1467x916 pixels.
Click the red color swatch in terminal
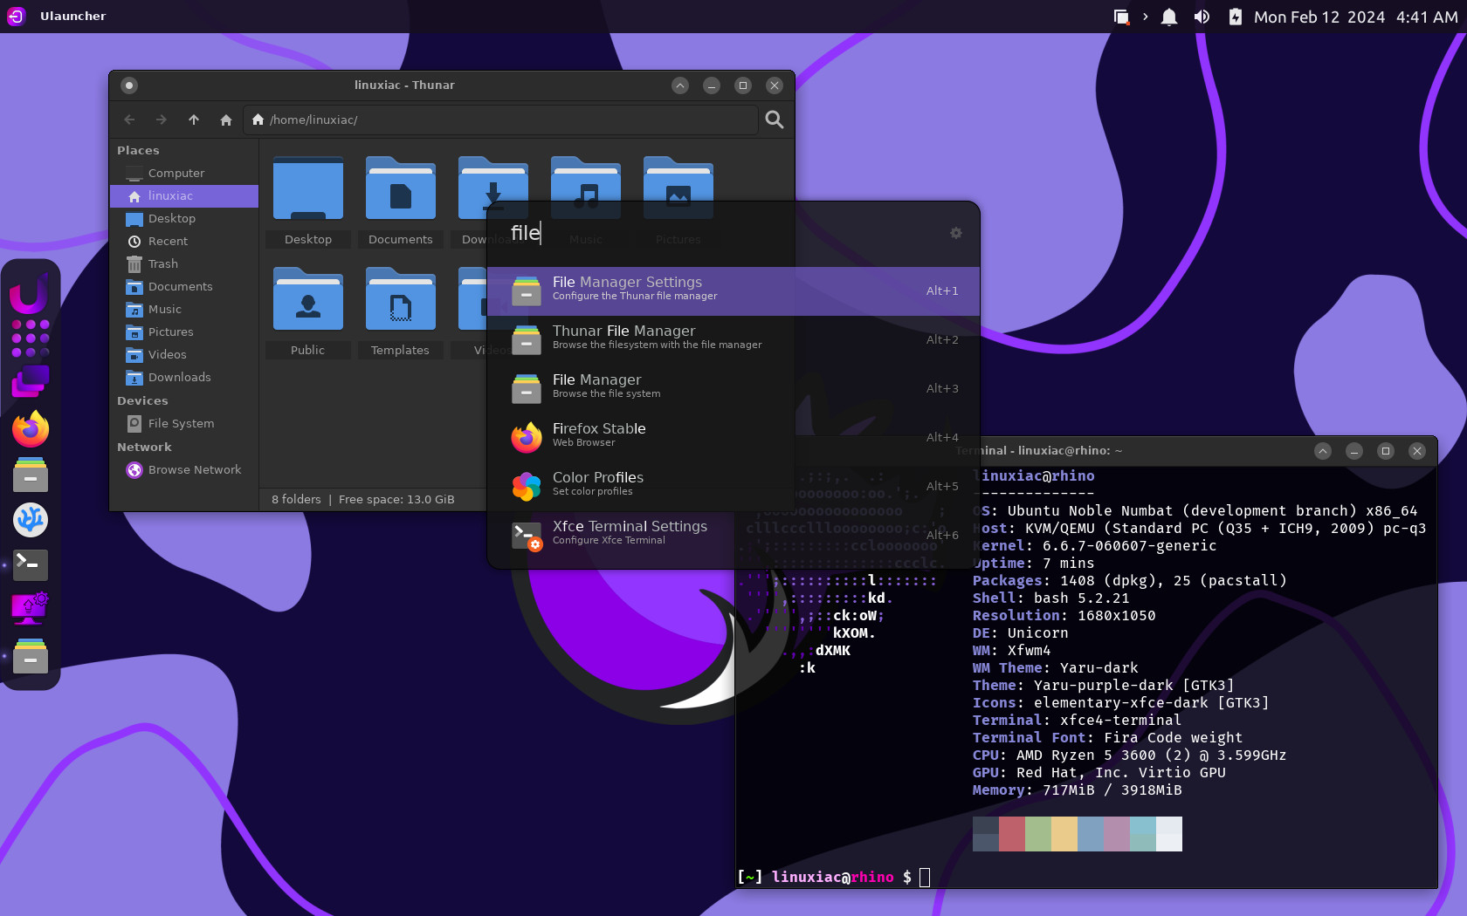click(1012, 833)
